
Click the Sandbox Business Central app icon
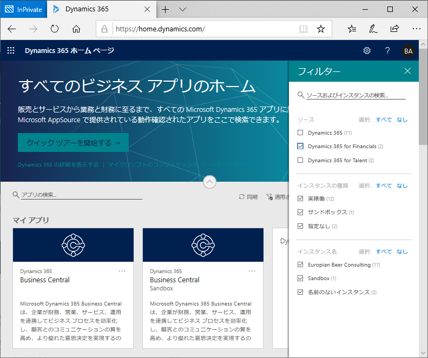coord(203,245)
